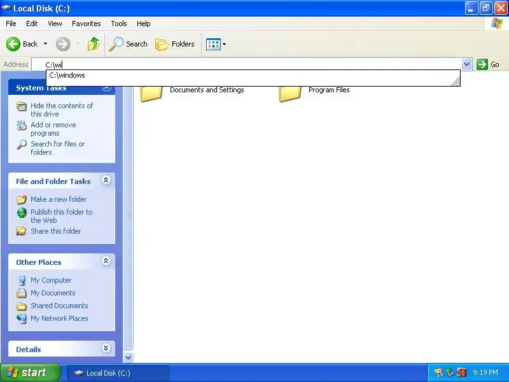
Task: Click Make a new folder link
Action: pos(59,199)
